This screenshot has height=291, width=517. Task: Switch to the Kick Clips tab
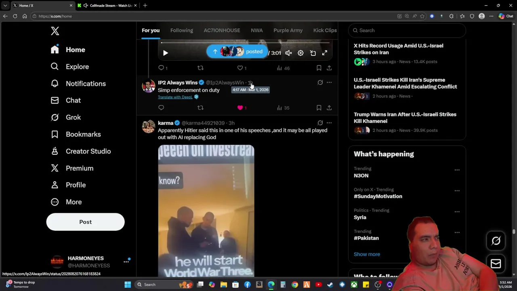click(x=325, y=30)
